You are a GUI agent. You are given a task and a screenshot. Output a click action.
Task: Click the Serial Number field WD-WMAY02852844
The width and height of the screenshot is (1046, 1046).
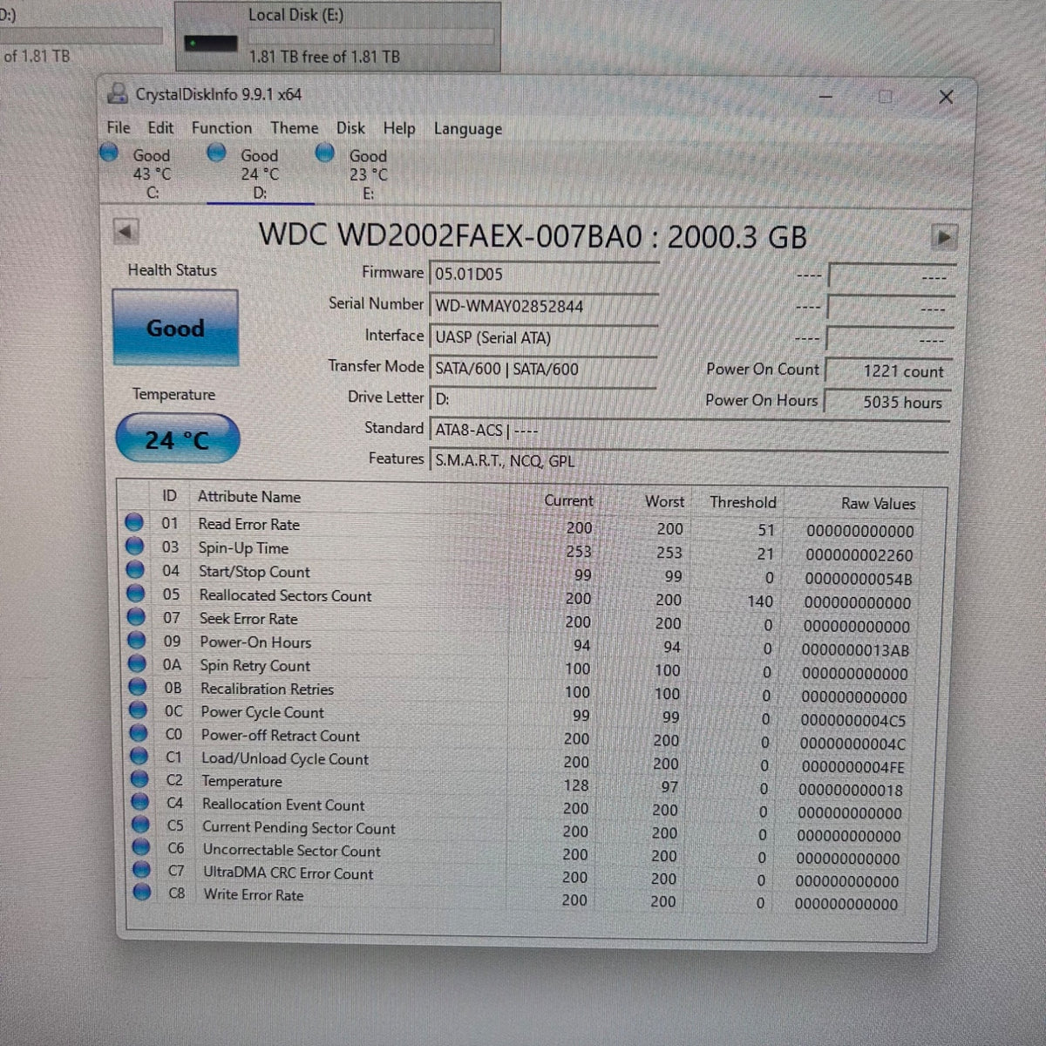tap(542, 306)
